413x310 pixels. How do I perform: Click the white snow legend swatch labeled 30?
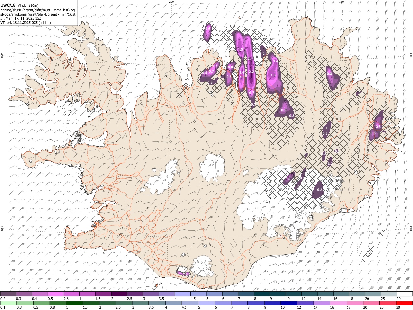point(404,294)
